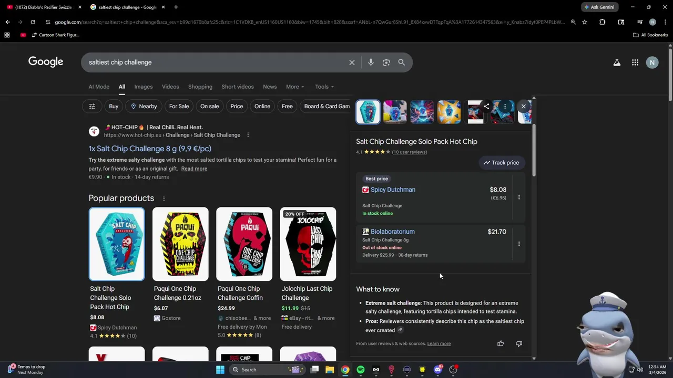Open the All Bookmarks folder
The width and height of the screenshot is (673, 378).
point(650,35)
